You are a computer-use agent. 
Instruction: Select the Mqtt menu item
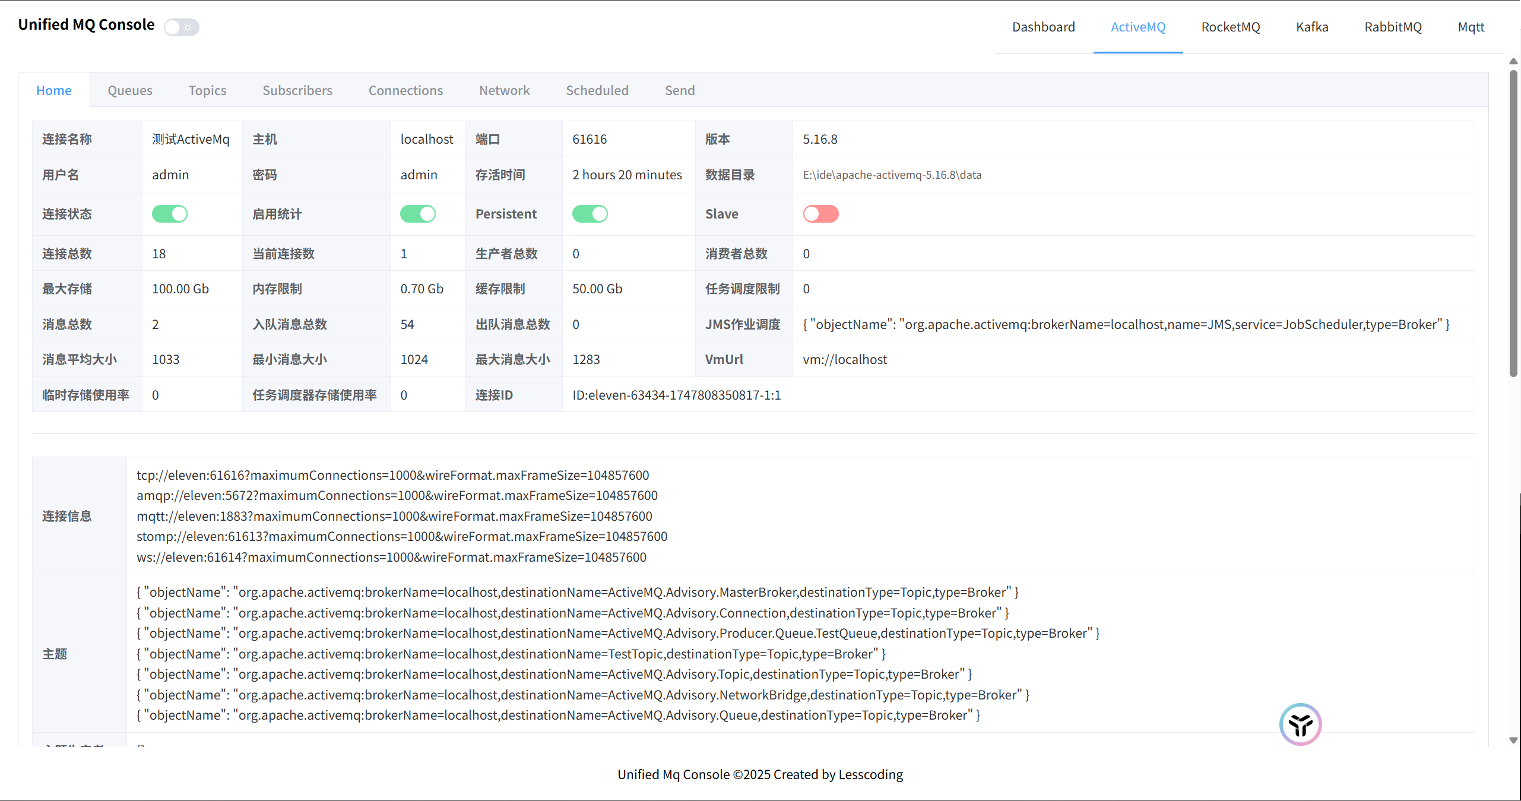click(x=1471, y=27)
